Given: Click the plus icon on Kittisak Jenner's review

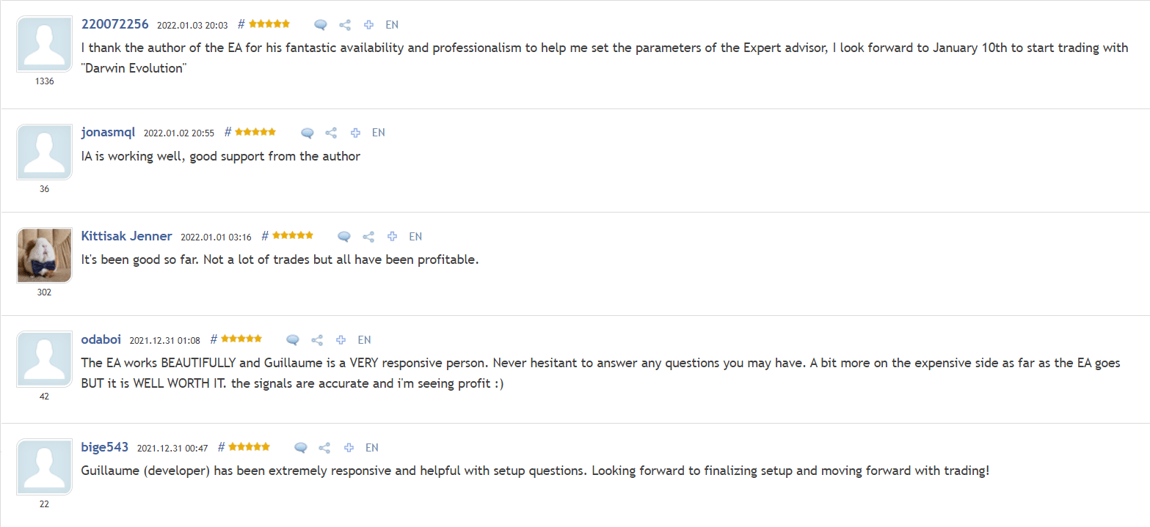Looking at the screenshot, I should coord(392,236).
